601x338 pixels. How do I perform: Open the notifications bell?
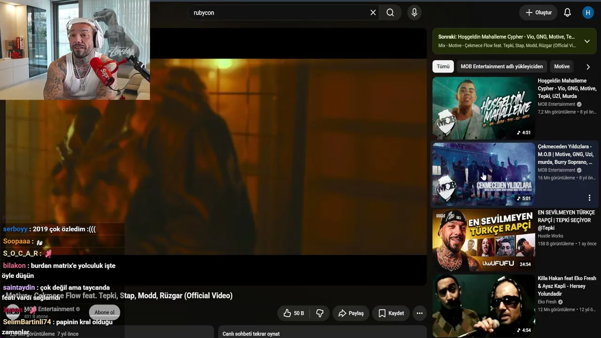567,13
